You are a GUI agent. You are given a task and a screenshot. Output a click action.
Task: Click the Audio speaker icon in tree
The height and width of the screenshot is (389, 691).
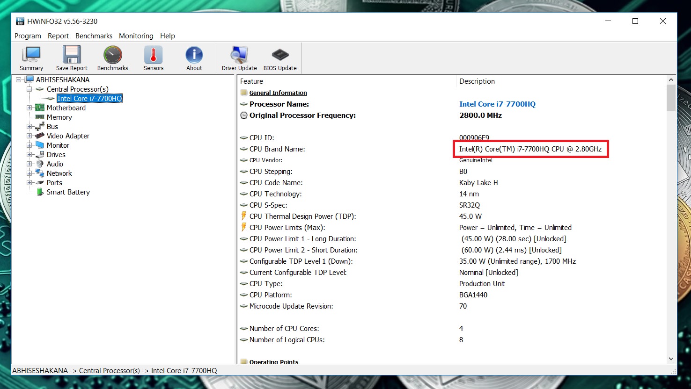(x=40, y=164)
